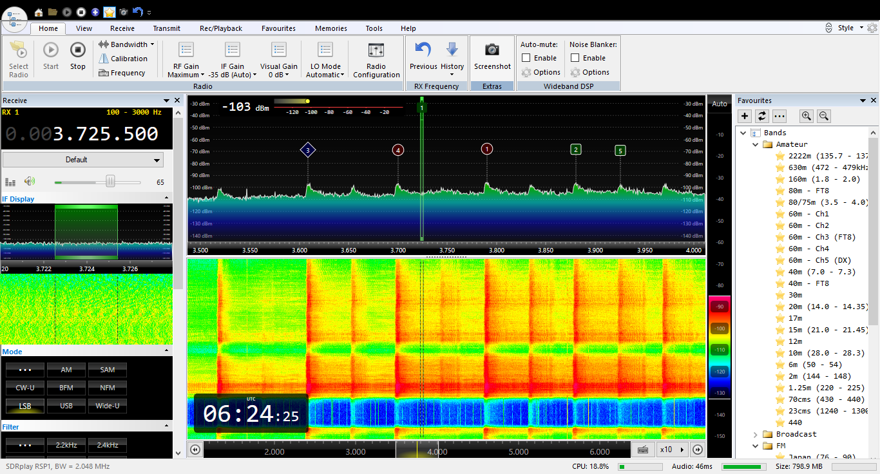
Task: Click the add favourite plus icon
Action: 745,116
